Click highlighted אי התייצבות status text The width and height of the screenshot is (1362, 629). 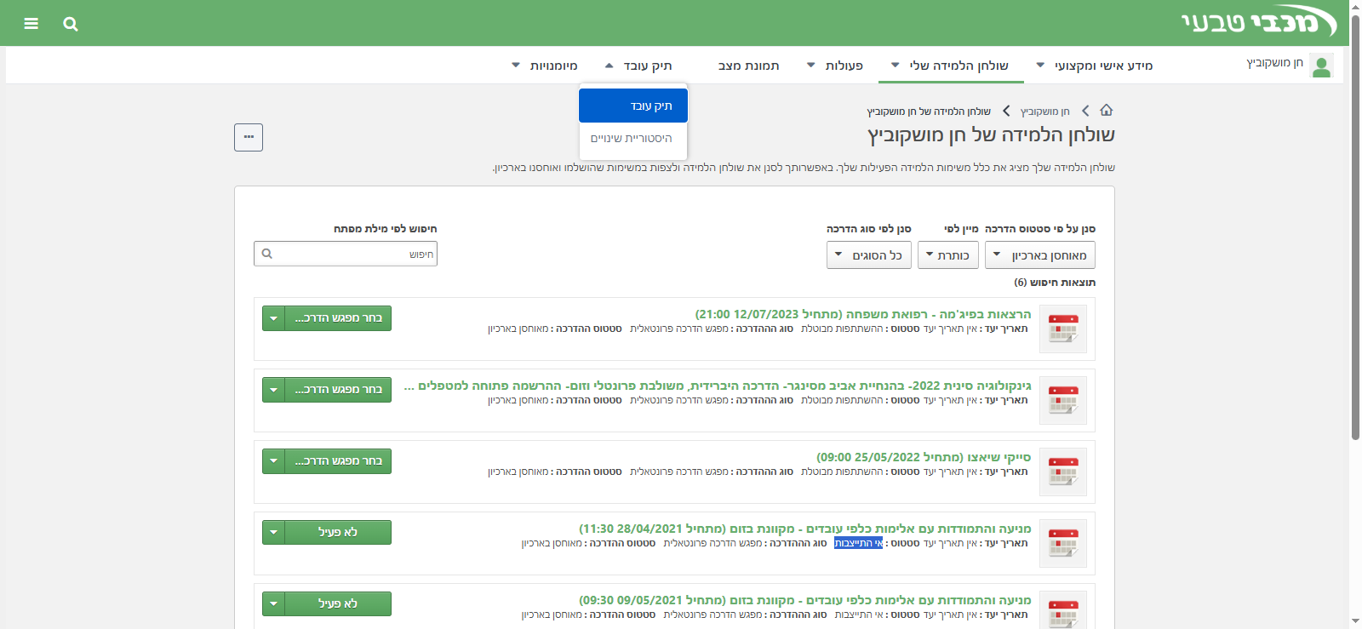coord(858,543)
